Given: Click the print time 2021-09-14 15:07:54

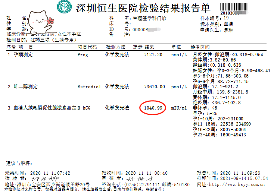Looking at the screenshot, I should pyautogui.click(x=244, y=178).
